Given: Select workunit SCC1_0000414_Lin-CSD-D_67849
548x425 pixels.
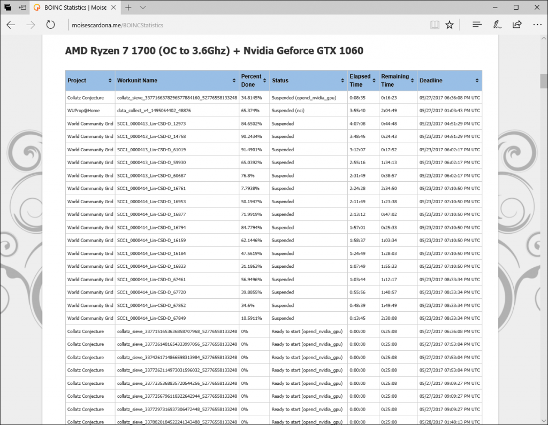Looking at the screenshot, I should pos(151,319).
